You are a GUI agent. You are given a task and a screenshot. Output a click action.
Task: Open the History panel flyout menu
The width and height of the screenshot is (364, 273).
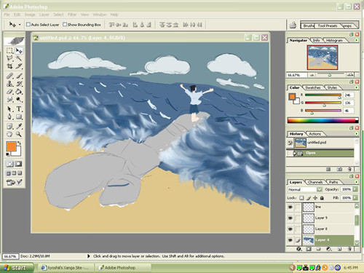coord(357,134)
